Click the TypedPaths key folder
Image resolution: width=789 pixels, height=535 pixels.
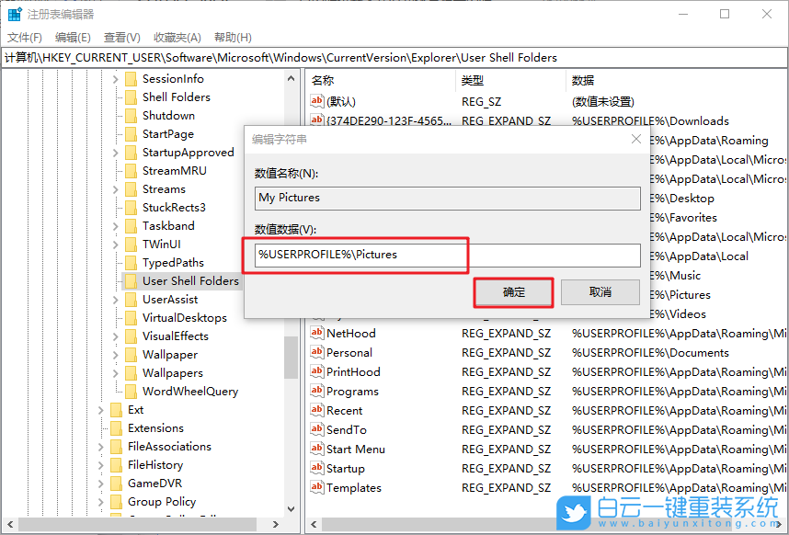coord(173,262)
